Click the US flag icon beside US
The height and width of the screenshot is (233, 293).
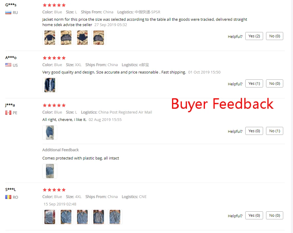tap(8, 65)
